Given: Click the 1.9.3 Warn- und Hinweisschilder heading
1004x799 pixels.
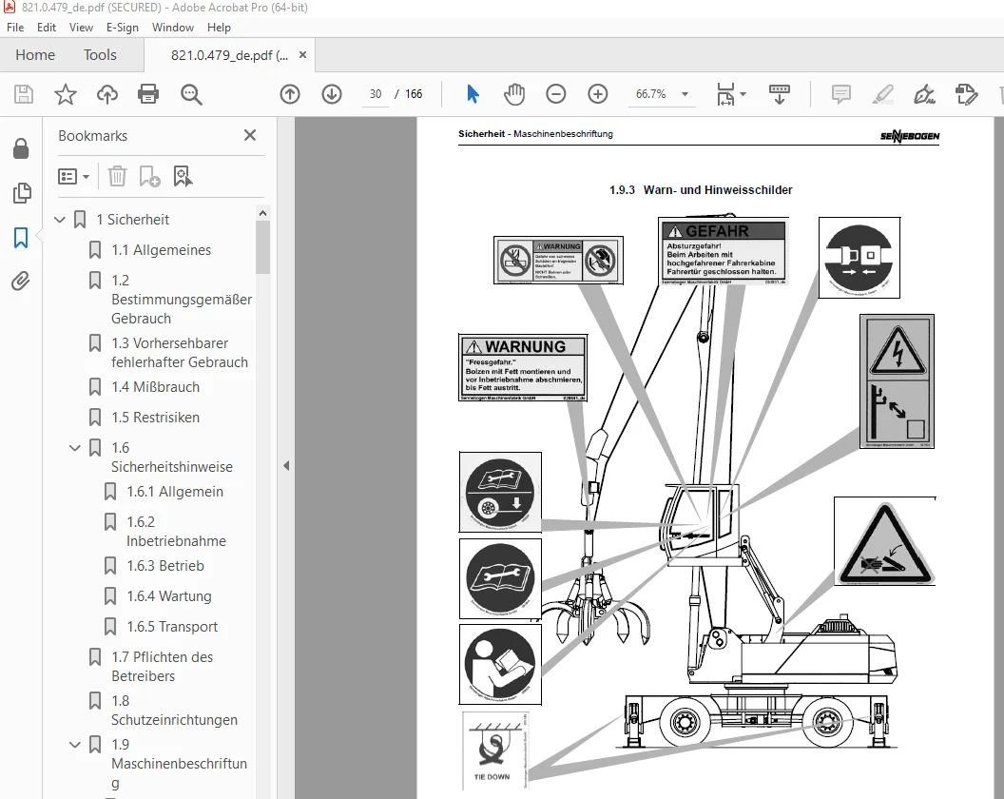Looking at the screenshot, I should [701, 189].
